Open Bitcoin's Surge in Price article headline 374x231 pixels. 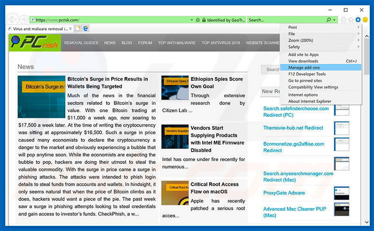[x=107, y=83]
